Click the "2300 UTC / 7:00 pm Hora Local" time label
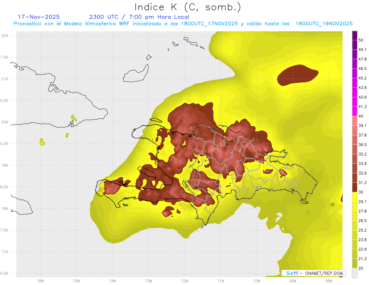The image size is (369, 285). click(x=139, y=17)
